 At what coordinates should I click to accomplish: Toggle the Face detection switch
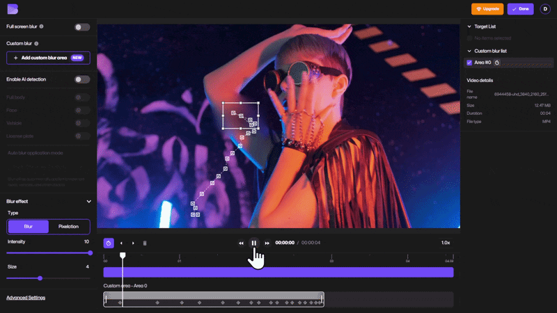coord(82,111)
